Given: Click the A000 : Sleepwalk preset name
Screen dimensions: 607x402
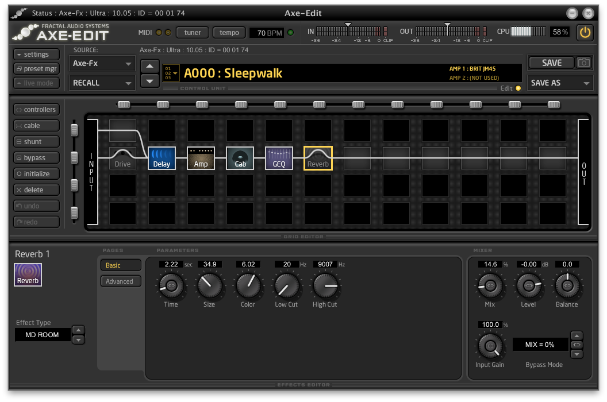Looking at the screenshot, I should [233, 73].
